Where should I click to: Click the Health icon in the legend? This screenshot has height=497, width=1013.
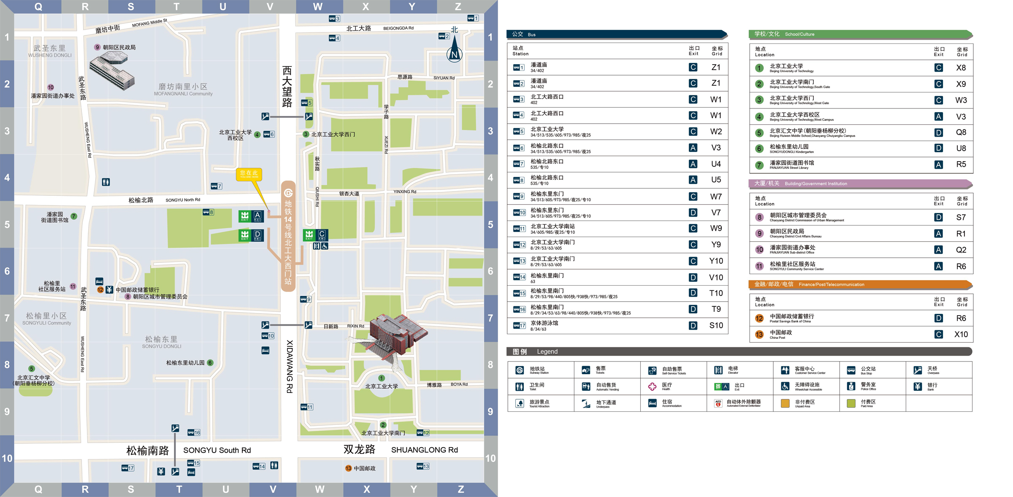[652, 386]
